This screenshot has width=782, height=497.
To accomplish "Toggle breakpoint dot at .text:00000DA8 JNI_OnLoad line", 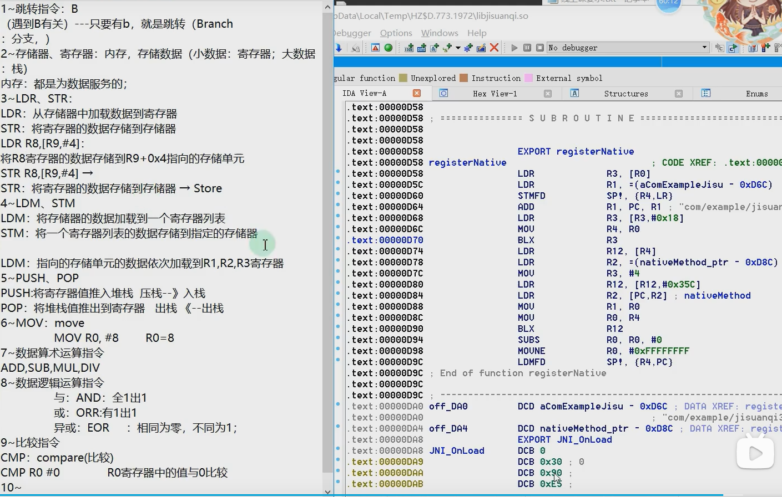I will pos(338,449).
